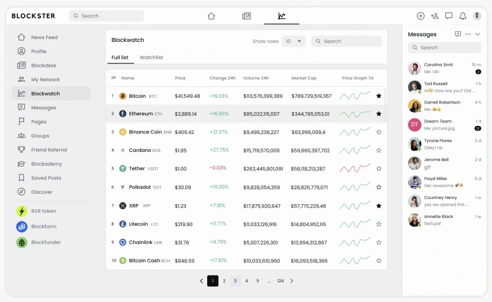492x302 pixels.
Task: Star Litecoin for the watchlist
Action: tap(379, 224)
